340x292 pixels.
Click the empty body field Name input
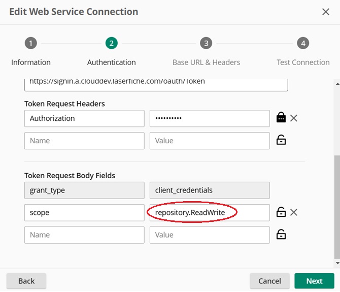point(84,235)
